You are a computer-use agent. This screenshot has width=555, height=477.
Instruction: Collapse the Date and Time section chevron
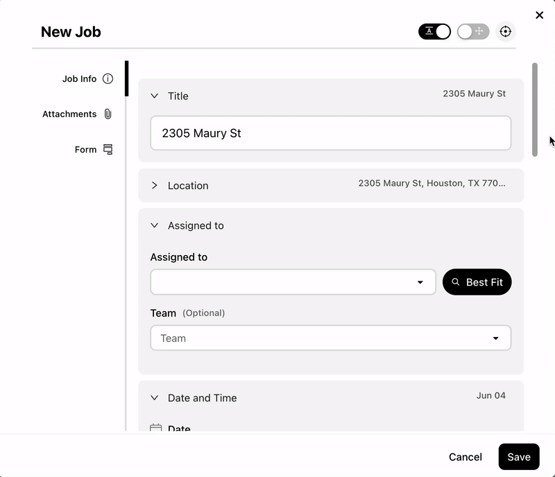coord(154,398)
